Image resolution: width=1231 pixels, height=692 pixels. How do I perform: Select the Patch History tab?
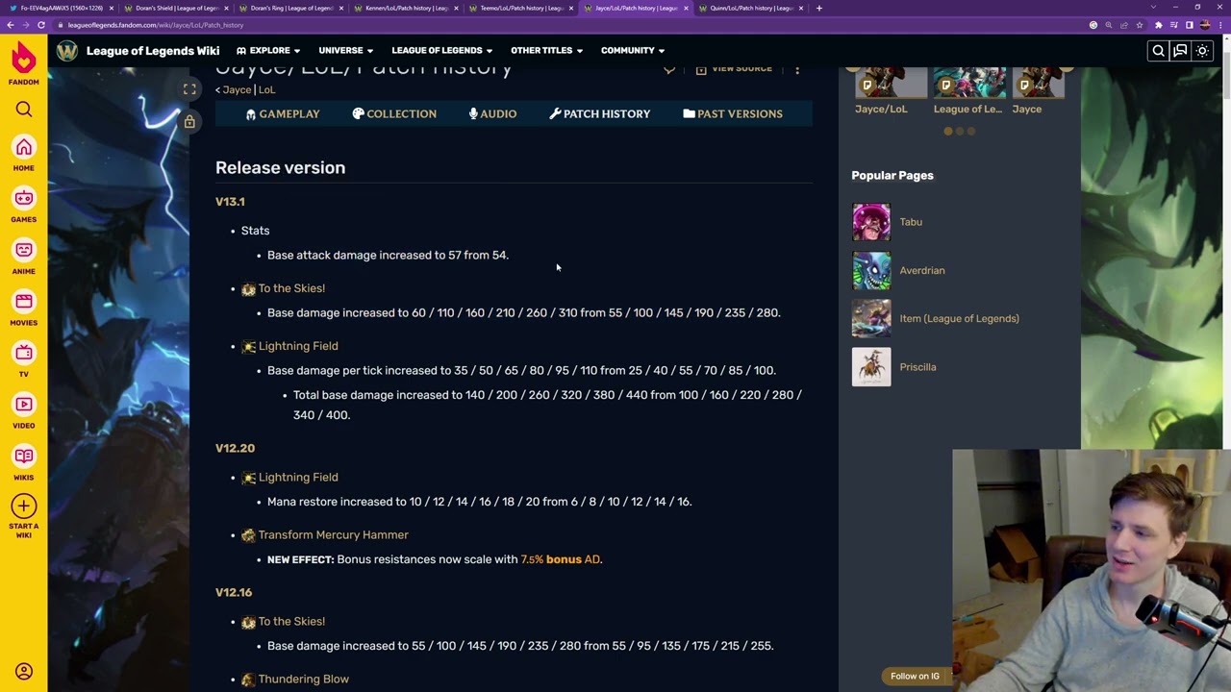point(599,113)
